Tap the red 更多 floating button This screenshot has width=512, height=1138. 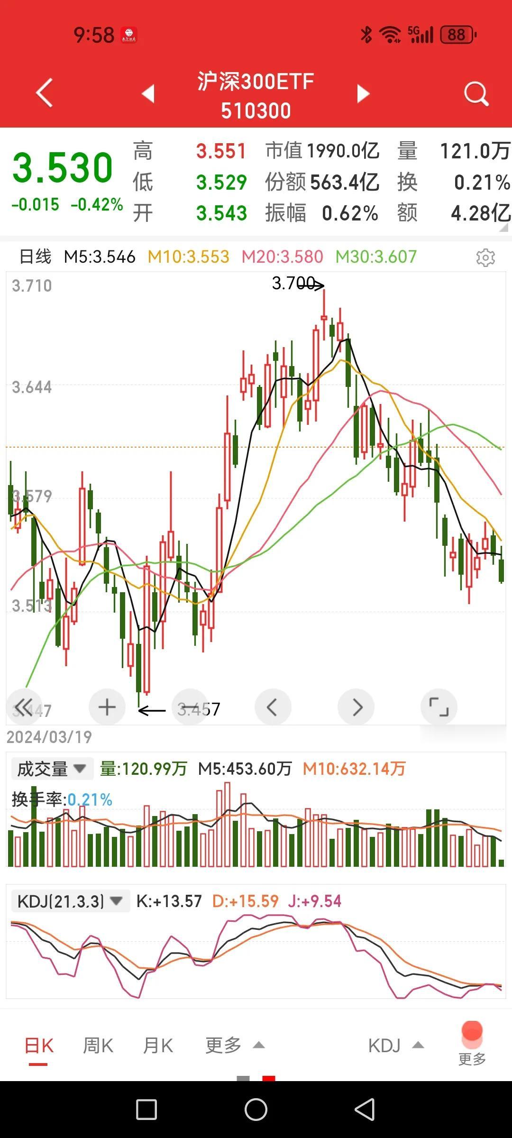(472, 1043)
